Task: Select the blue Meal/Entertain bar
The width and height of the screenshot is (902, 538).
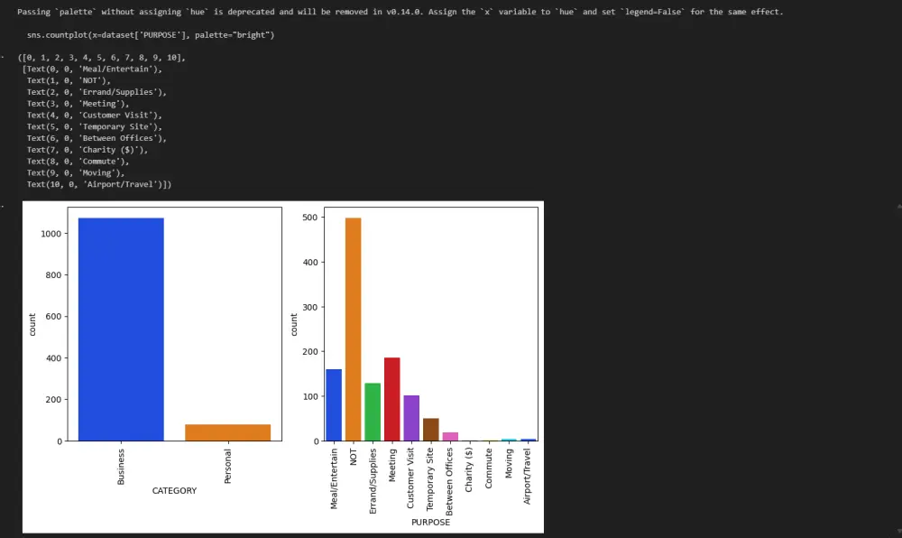Action: click(334, 405)
